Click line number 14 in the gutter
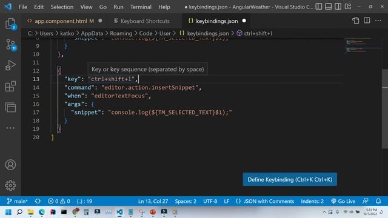The height and width of the screenshot is (218, 388). pyautogui.click(x=36, y=87)
